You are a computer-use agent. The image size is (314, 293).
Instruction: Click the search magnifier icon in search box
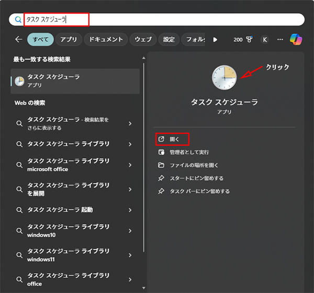coord(18,19)
